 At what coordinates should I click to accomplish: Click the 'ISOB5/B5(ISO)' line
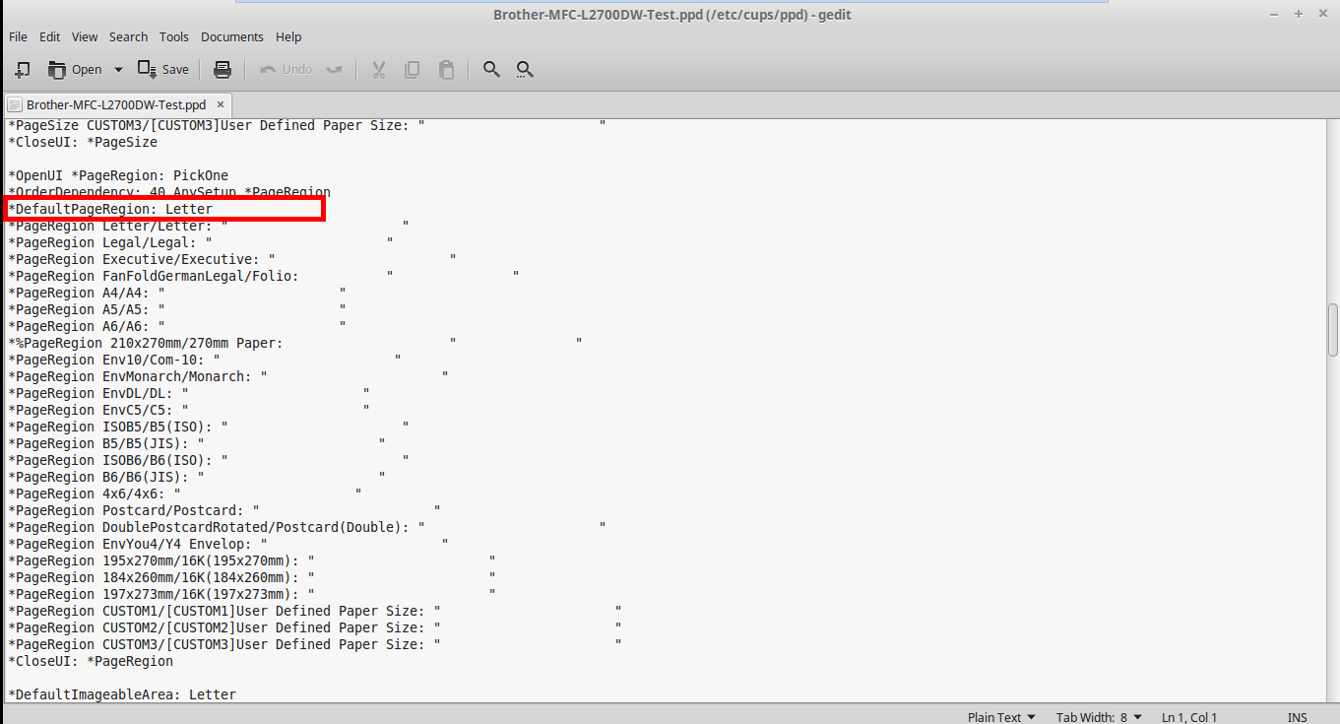click(209, 427)
